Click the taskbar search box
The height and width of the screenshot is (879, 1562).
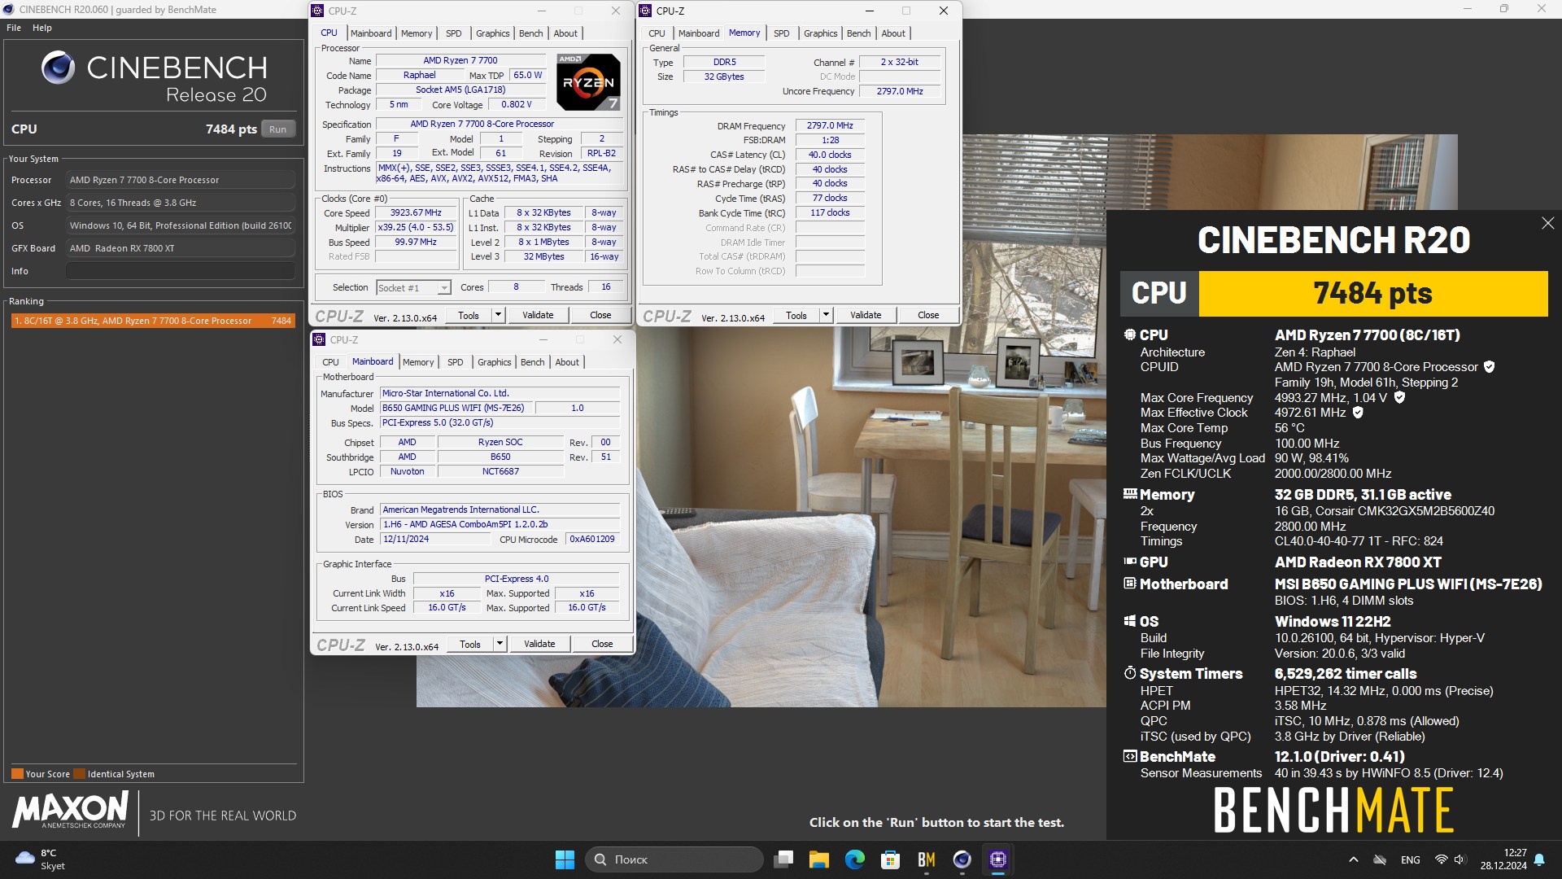point(674,859)
